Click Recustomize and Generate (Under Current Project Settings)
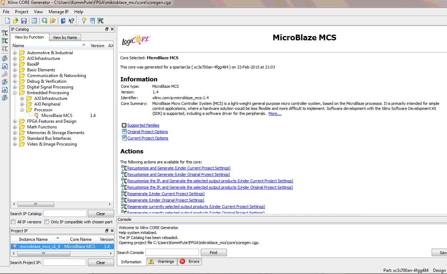The image size is (447, 274). 179,168
